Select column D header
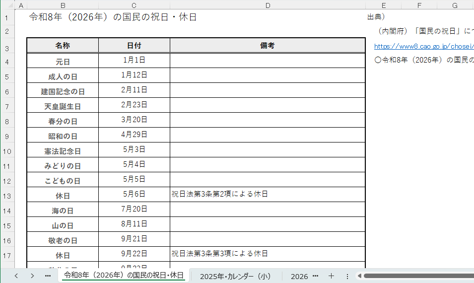 (x=268, y=5)
